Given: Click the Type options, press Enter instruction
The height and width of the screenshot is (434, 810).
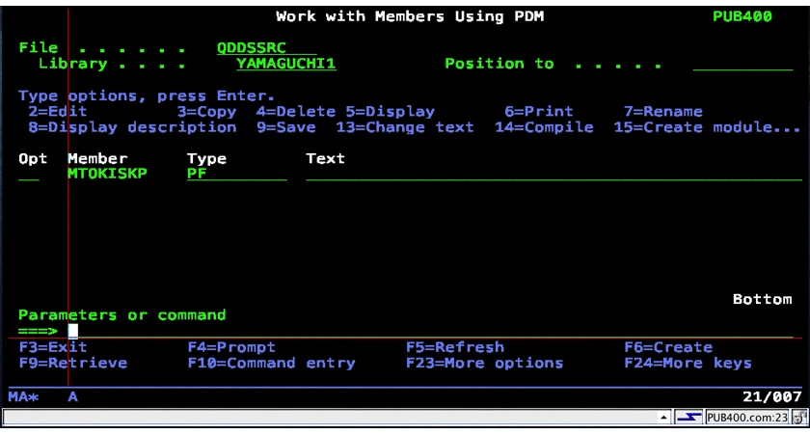Looking at the screenshot, I should pos(147,96).
